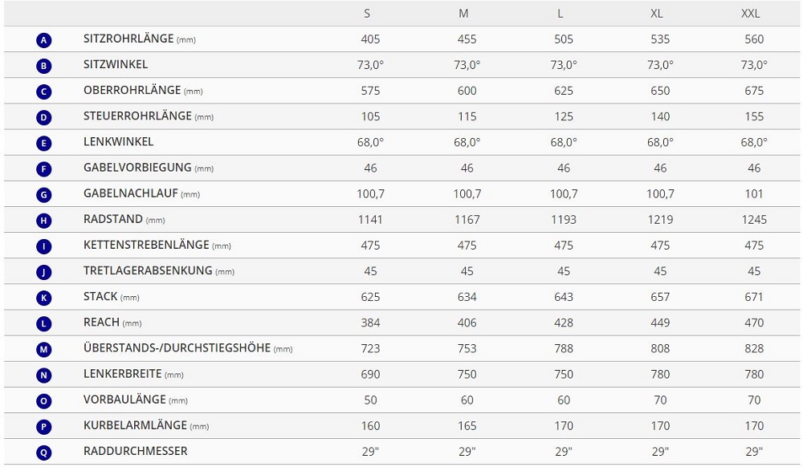The width and height of the screenshot is (803, 471).
Task: Click the XXL column header
Action: (750, 14)
